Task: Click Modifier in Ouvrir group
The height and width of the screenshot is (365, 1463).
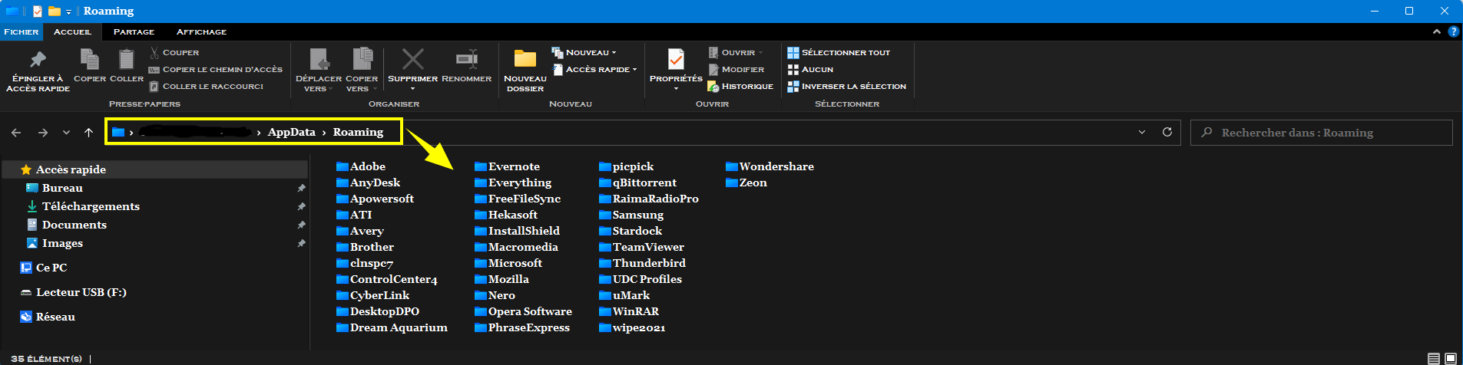Action: coord(736,69)
